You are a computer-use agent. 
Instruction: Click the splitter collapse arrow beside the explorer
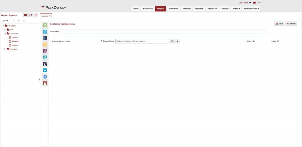(40, 79)
